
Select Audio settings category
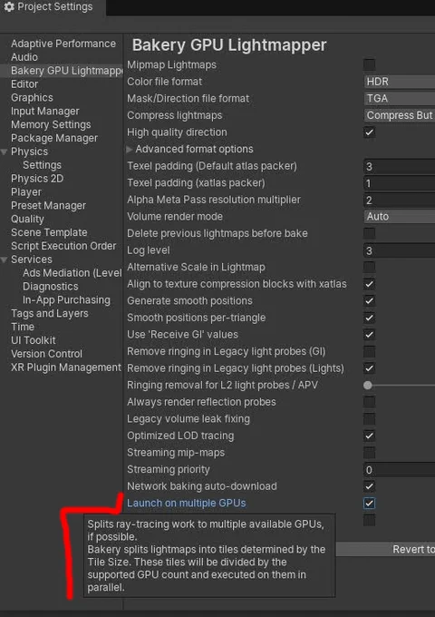[x=24, y=57]
